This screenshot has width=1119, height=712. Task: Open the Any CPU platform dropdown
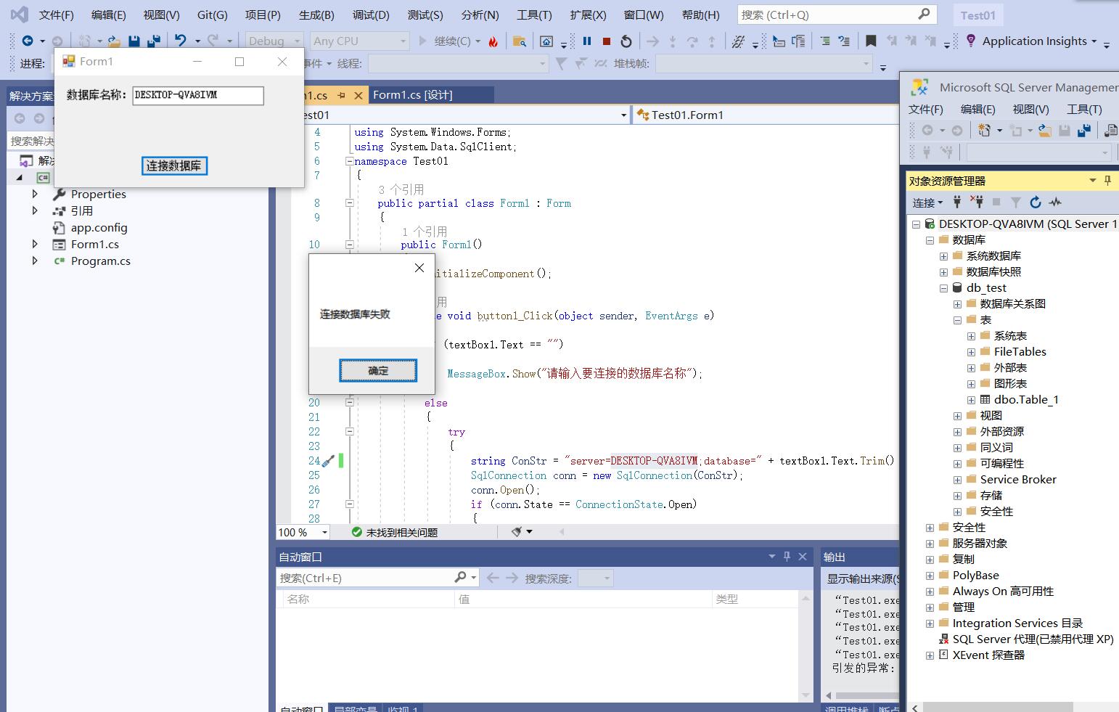tap(403, 41)
